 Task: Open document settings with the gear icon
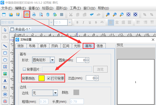point(27,15)
